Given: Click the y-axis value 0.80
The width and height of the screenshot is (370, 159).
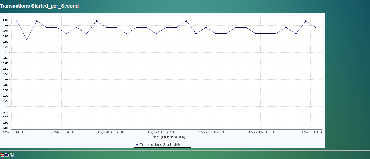Looking at the screenshot, I should click(x=5, y=42).
